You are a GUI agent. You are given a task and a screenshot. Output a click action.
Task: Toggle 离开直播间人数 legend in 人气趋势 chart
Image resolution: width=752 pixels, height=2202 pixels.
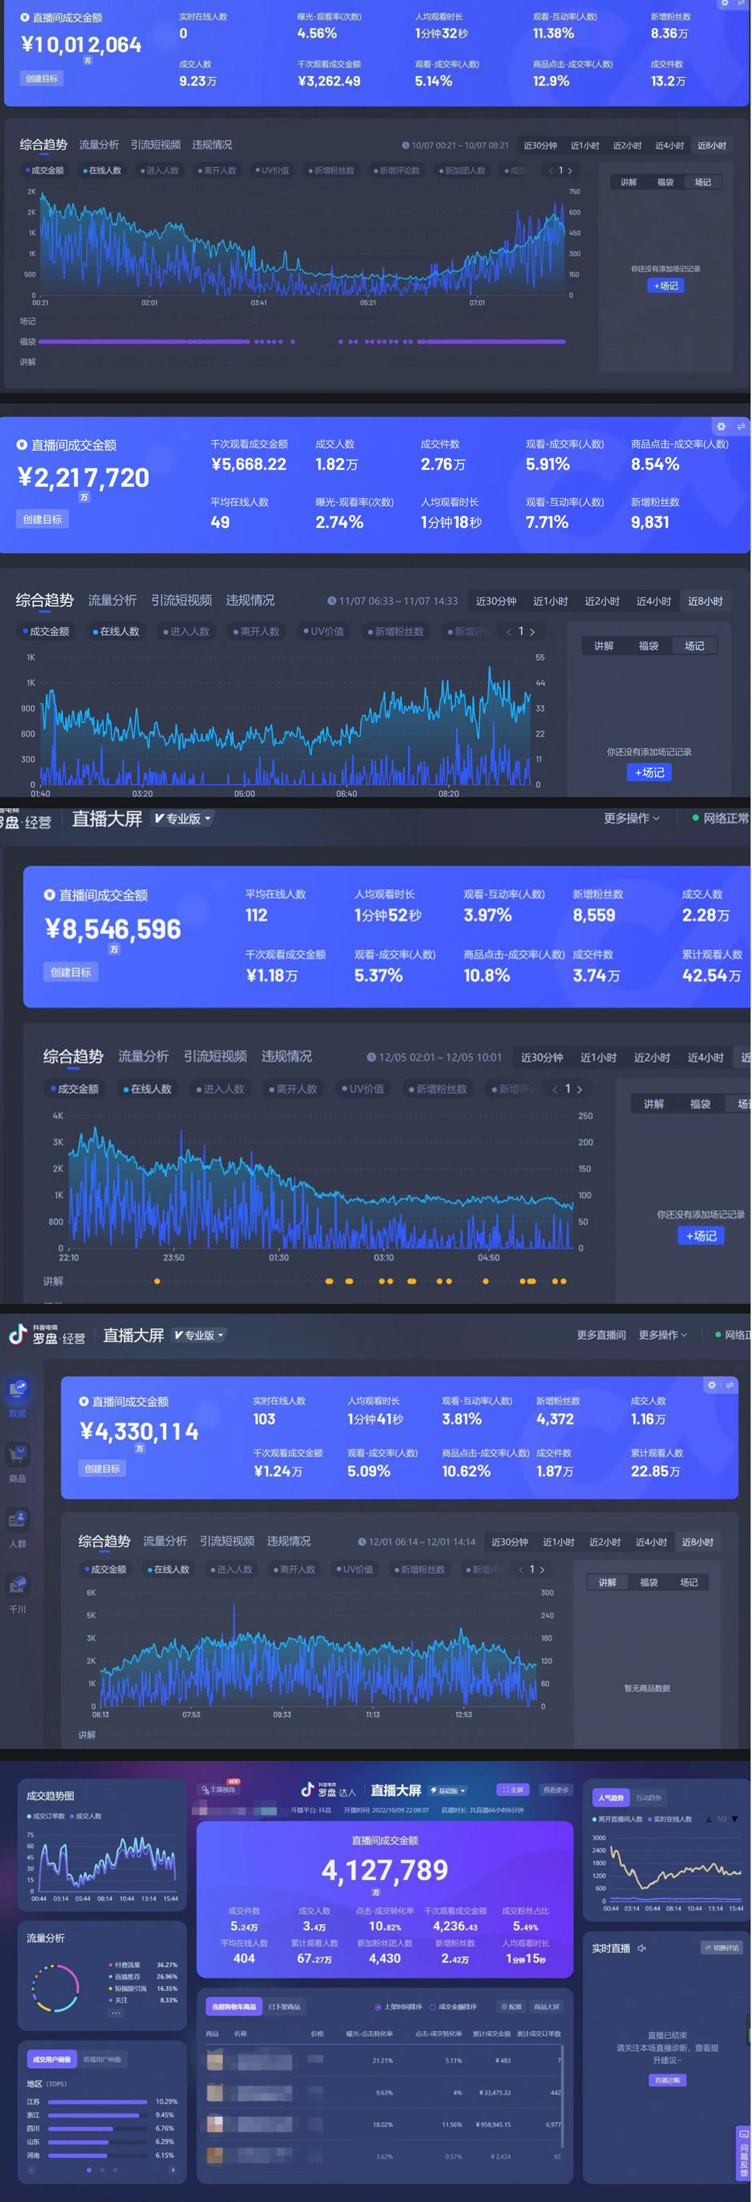pyautogui.click(x=618, y=1819)
